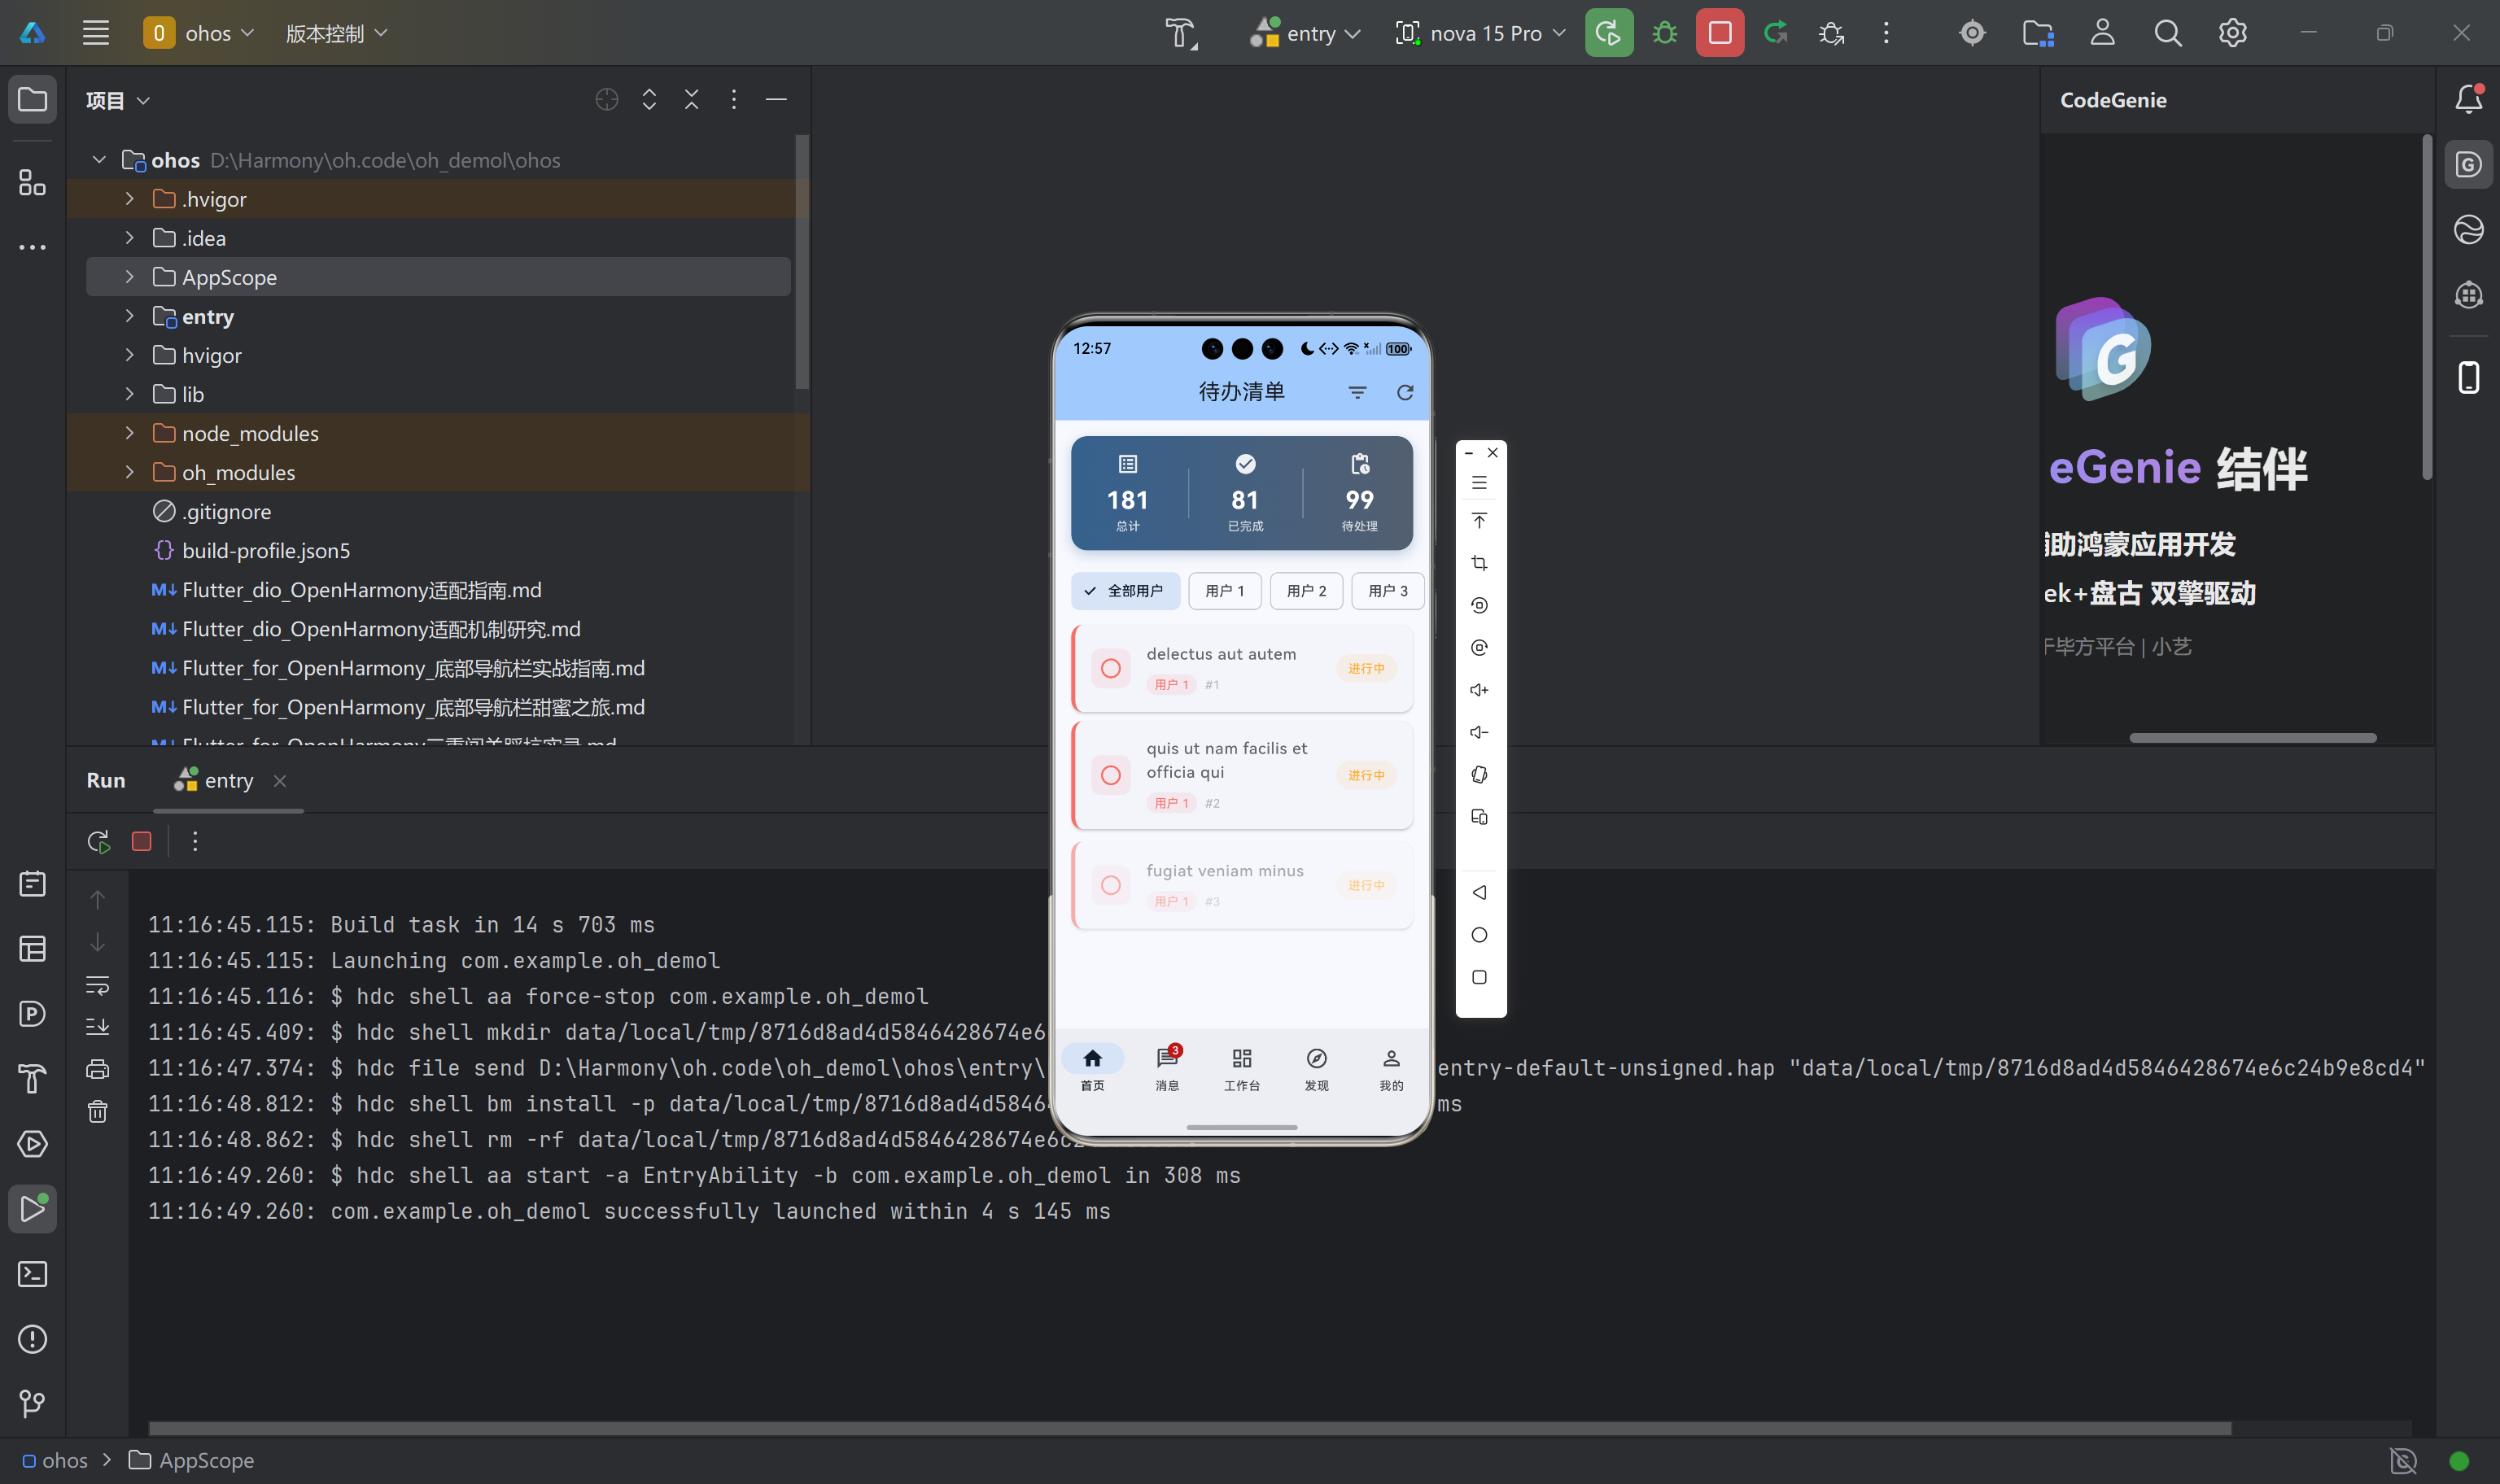Screen dimensions: 2500x1484
Task: Open the Search Everywhere magnifier icon
Action: coord(2167,33)
